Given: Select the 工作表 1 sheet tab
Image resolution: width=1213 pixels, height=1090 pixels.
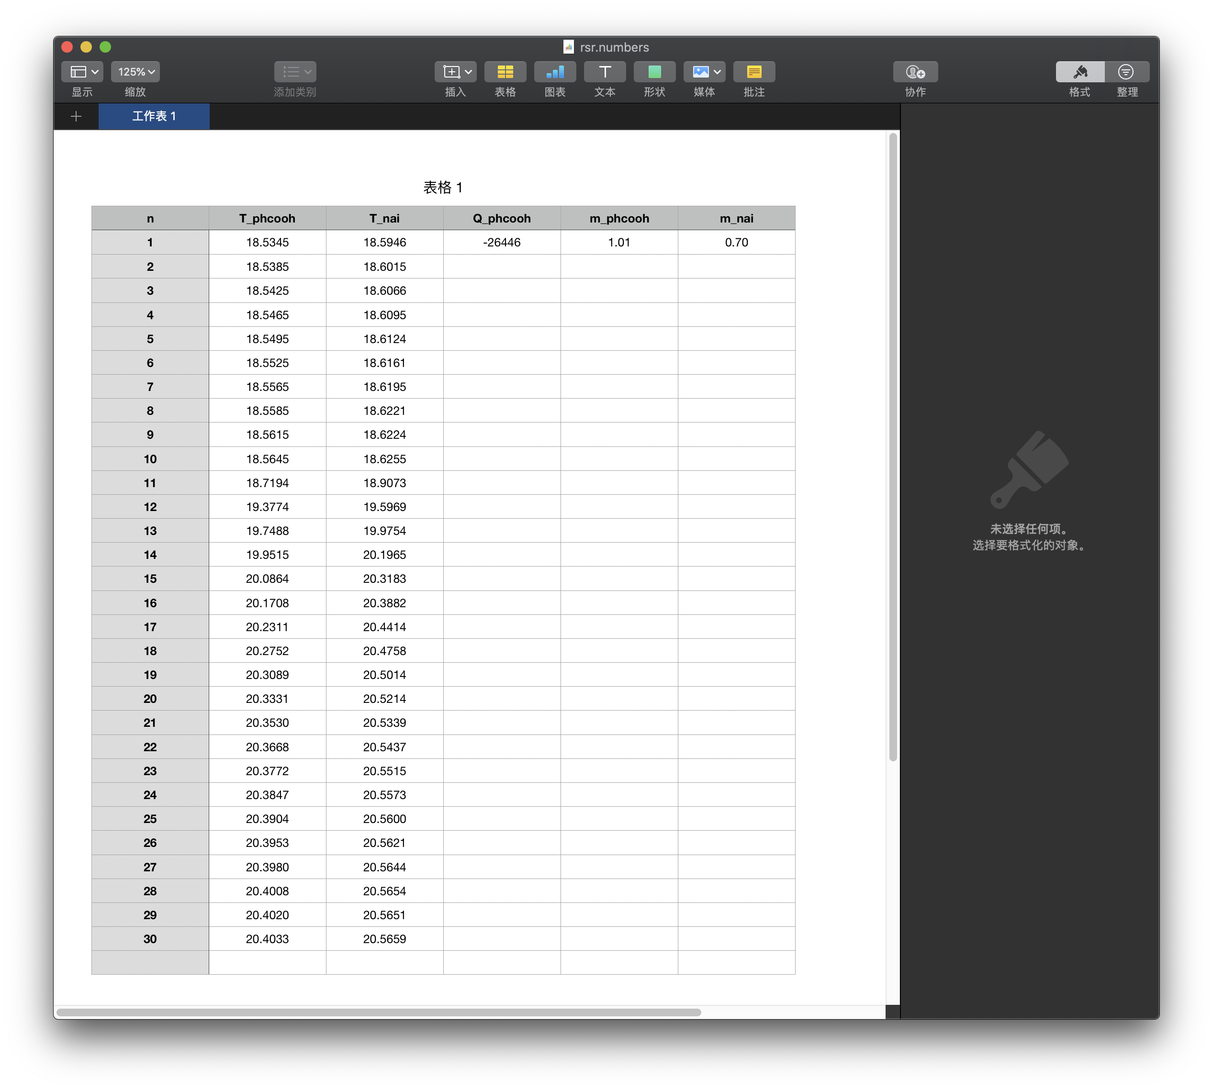Looking at the screenshot, I should 154,116.
